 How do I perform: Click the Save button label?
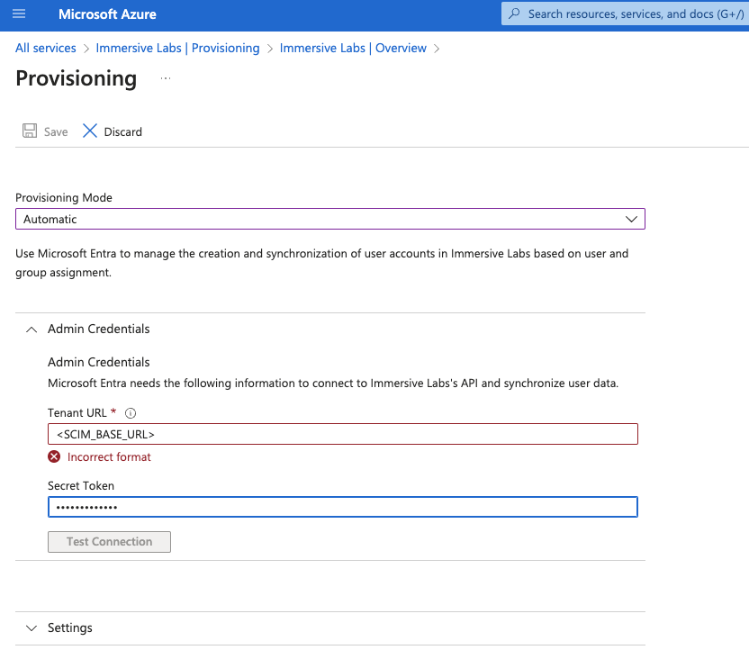[x=56, y=131]
